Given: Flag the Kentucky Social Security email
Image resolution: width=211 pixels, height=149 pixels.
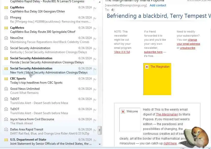Looking at the screenshot, I should click(x=95, y=49).
